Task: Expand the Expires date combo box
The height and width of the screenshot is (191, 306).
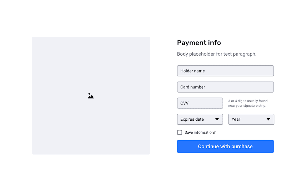Action: 200,119
